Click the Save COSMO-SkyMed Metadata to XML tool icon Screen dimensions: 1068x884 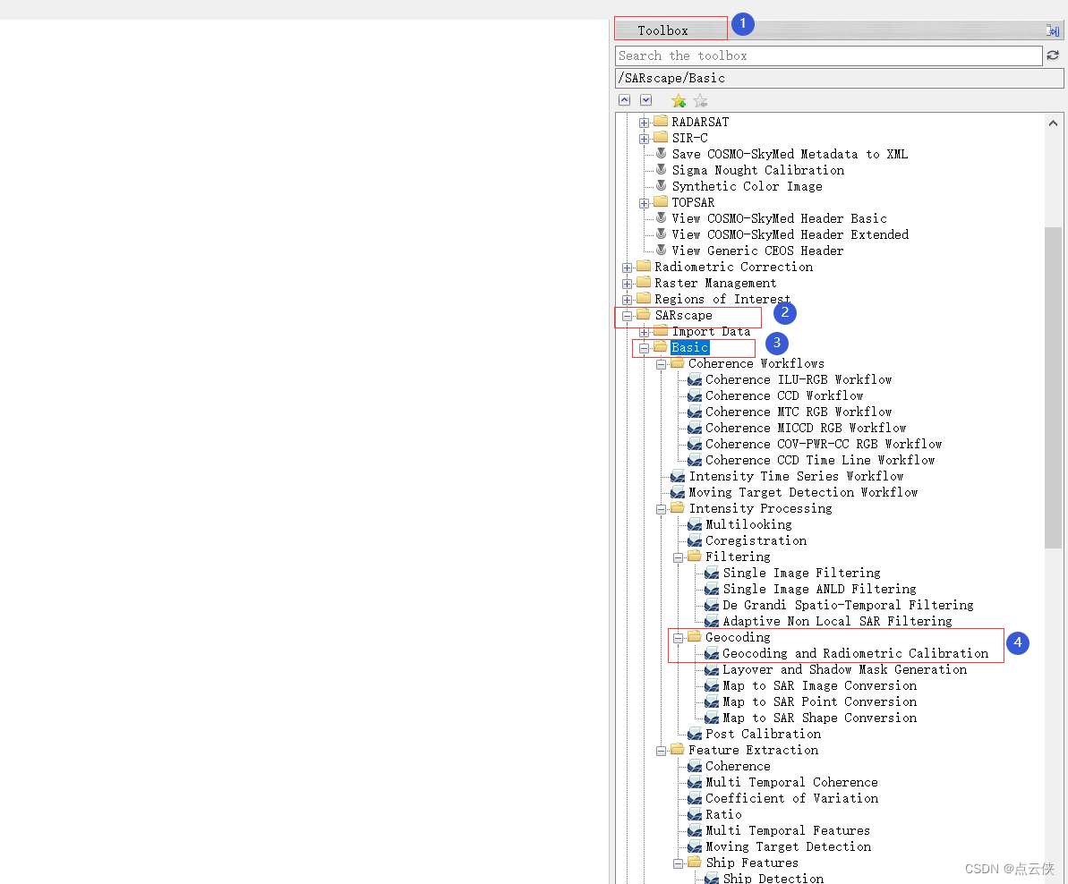(661, 154)
